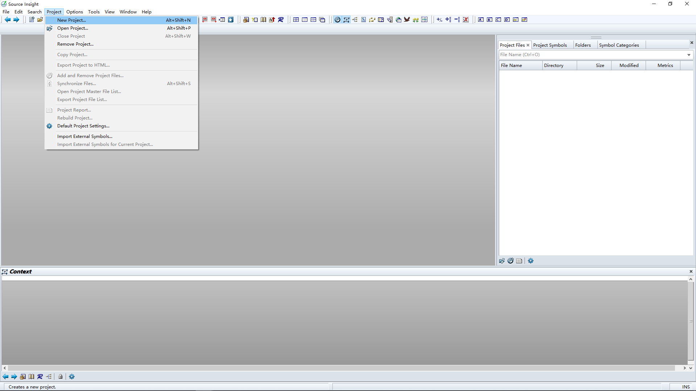Click the collapse all outline minus icon

[x=457, y=20]
